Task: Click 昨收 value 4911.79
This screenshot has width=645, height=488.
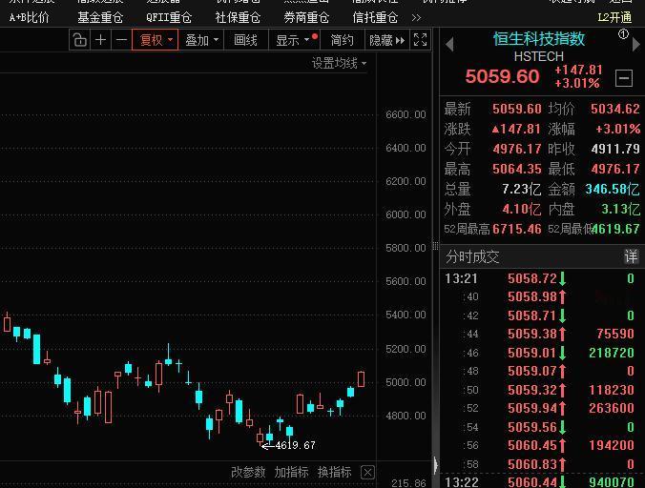Action: click(615, 149)
